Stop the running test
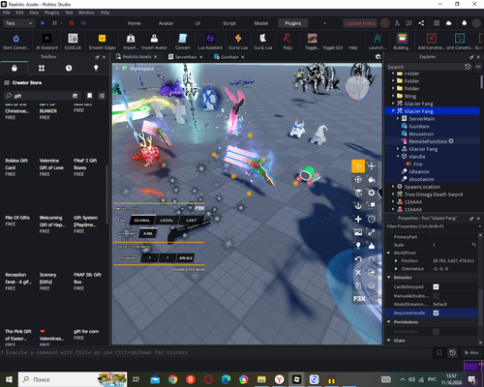The height and width of the screenshot is (387, 484). click(72, 23)
